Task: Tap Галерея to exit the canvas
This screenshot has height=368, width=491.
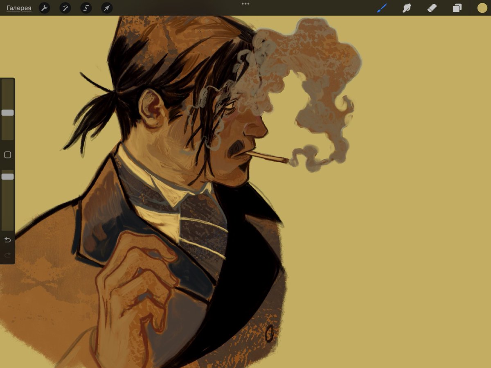Action: click(19, 8)
